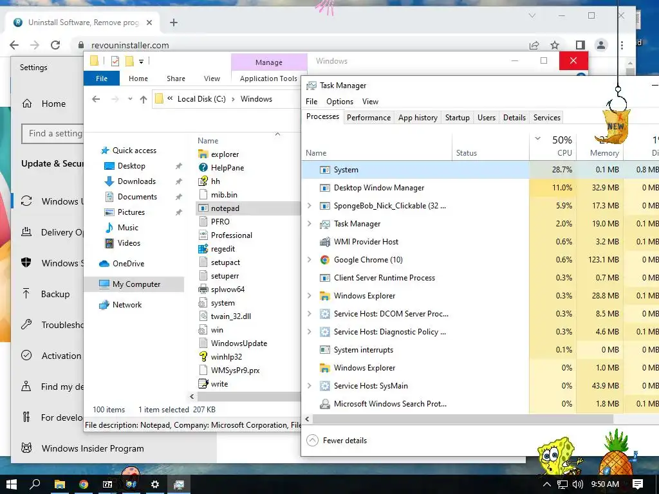Open the Share ribbon tab in Explorer

click(x=176, y=78)
